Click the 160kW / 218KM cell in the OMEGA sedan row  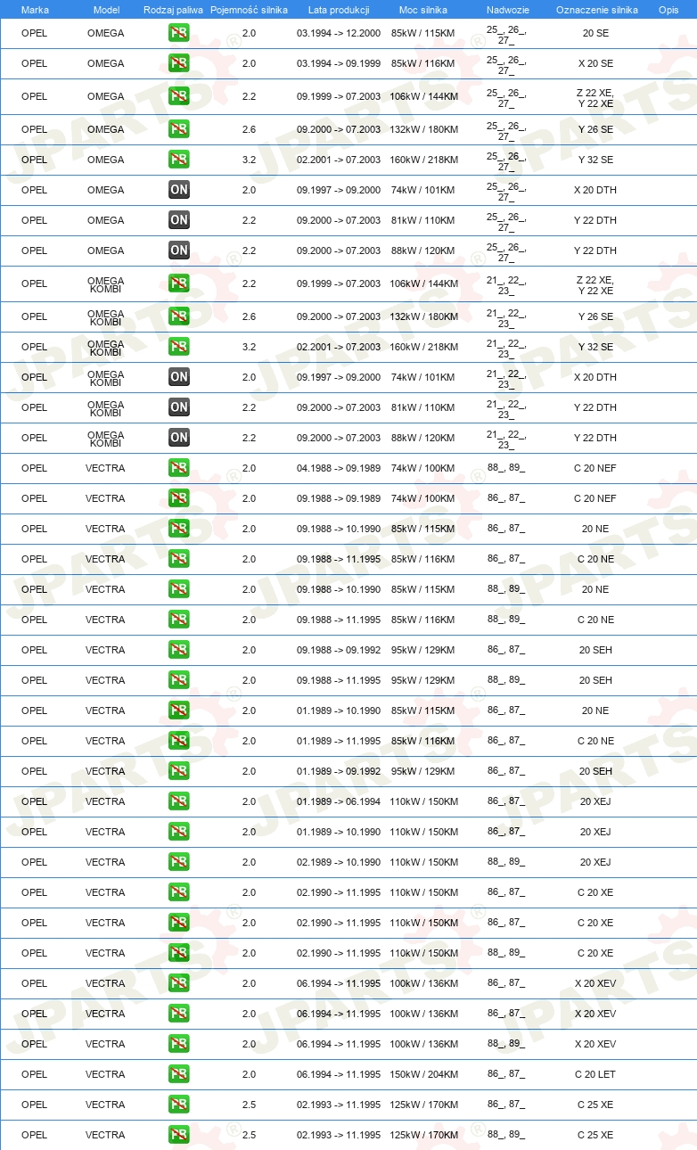click(x=424, y=160)
